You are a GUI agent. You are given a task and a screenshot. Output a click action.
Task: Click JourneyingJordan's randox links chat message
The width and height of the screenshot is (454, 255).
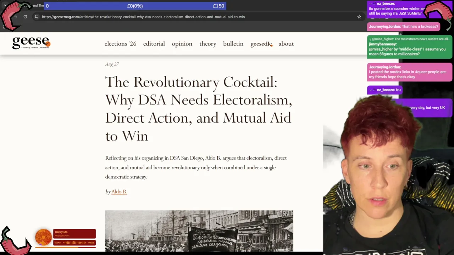click(410, 72)
